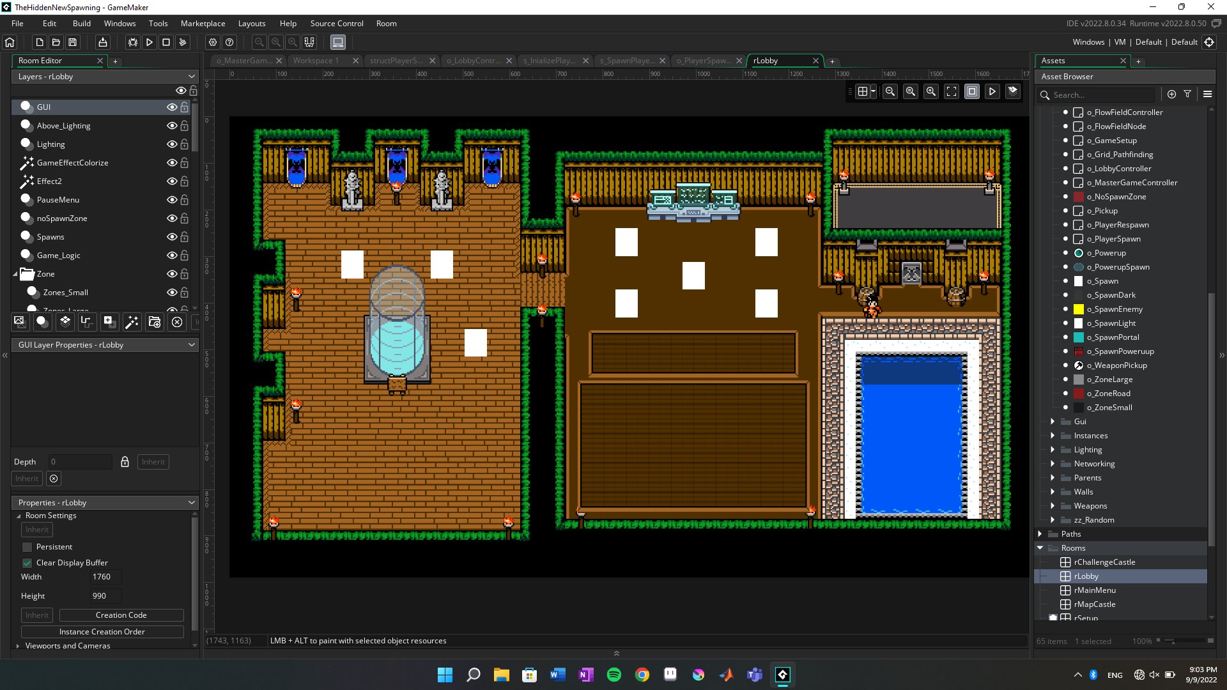
Task: Hide the GUI layer
Action: (171, 107)
